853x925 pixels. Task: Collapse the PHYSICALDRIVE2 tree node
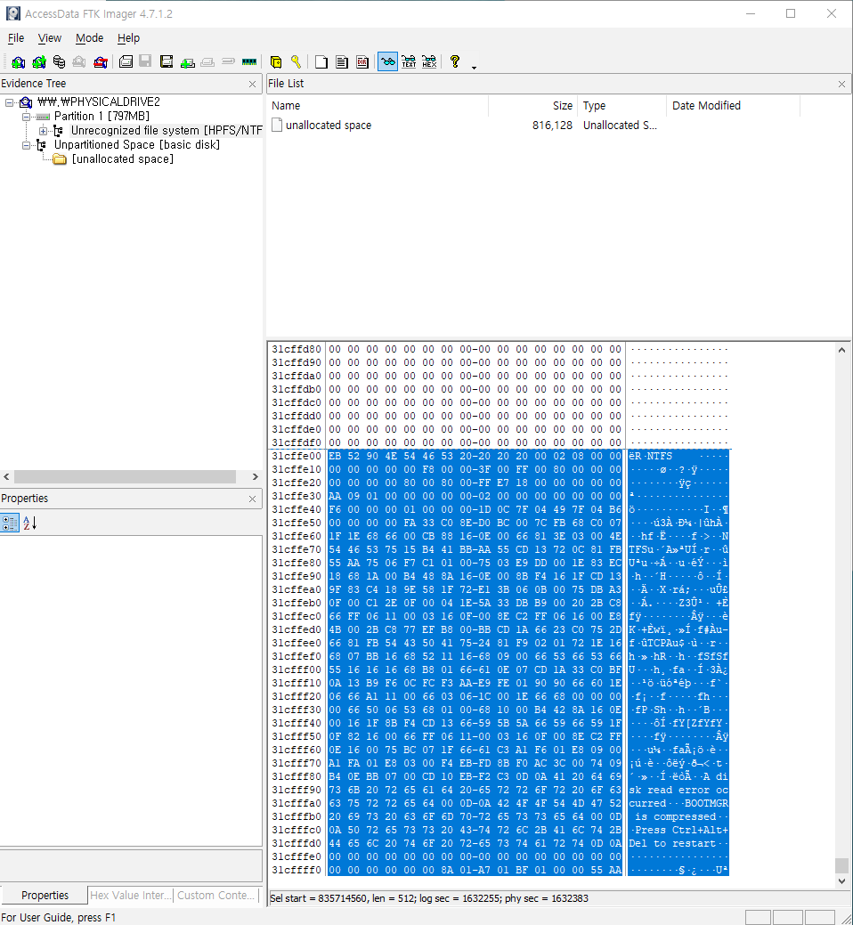(x=9, y=102)
